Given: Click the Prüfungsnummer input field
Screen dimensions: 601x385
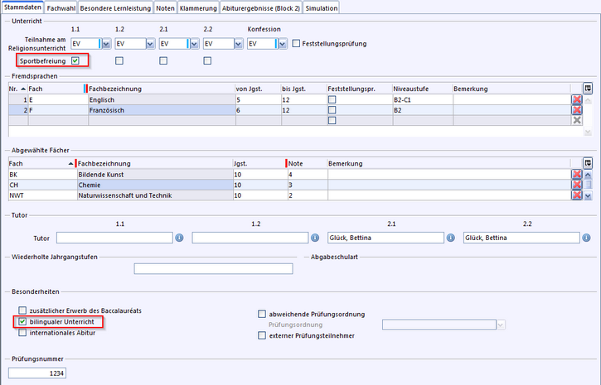Looking at the screenshot, I should (x=36, y=374).
